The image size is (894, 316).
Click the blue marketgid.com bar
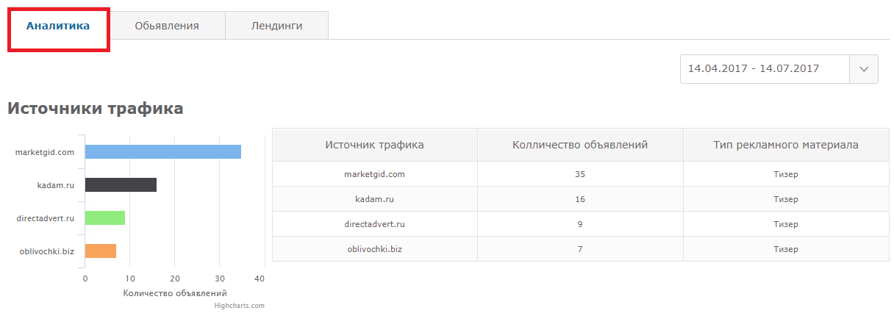click(163, 152)
